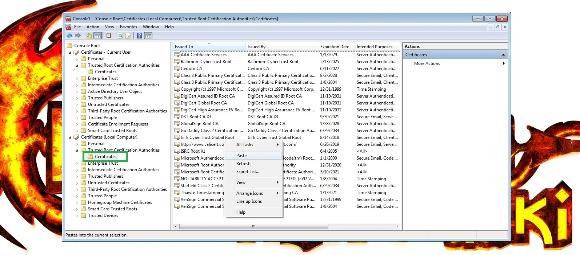Toggle Show/Hide Console Tree toolbar button
The image size is (580, 255).
click(97, 36)
